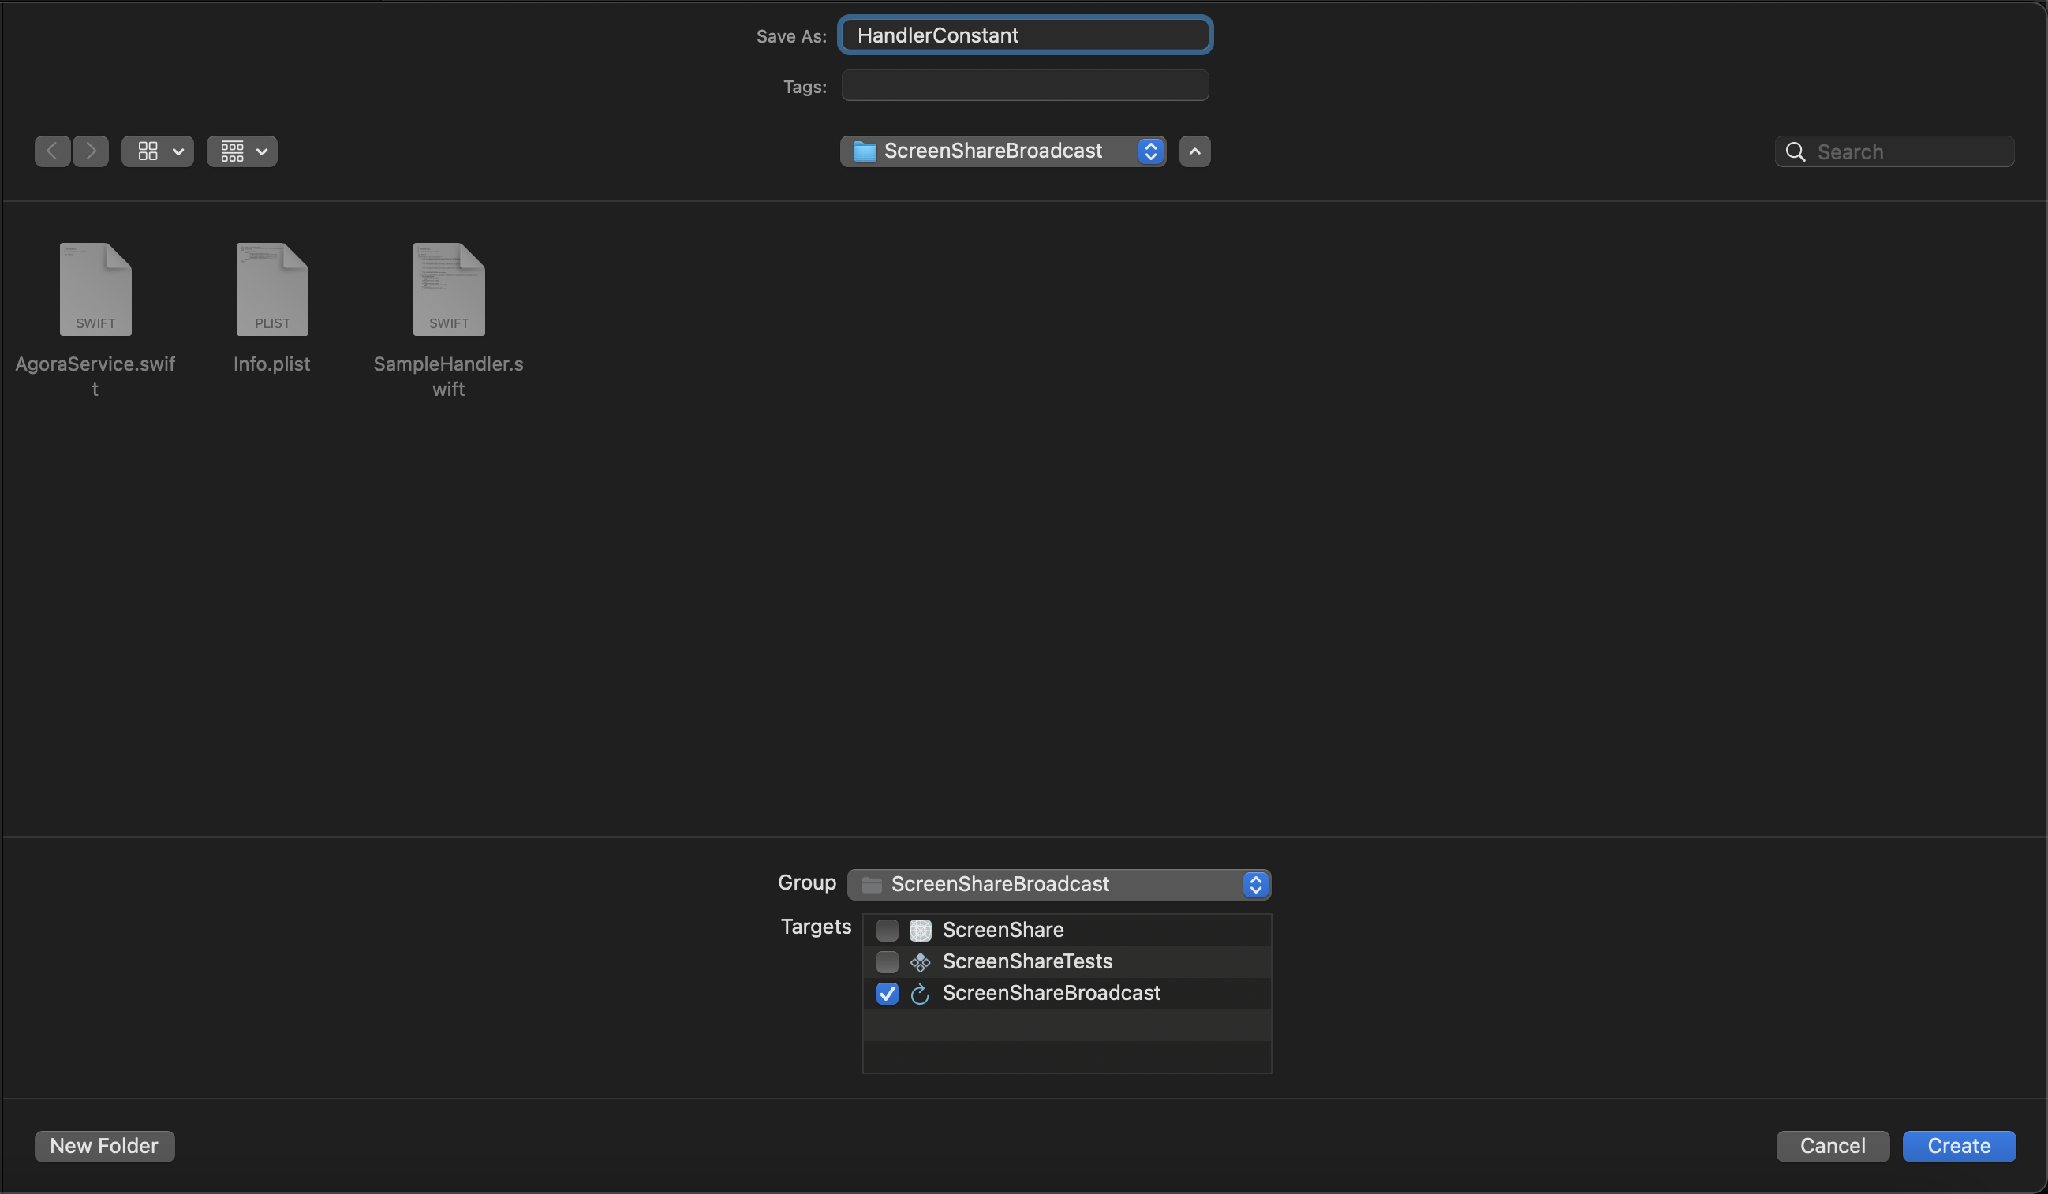Enable the ScreenShareTests target checkbox
This screenshot has width=2048, height=1194.
[888, 961]
